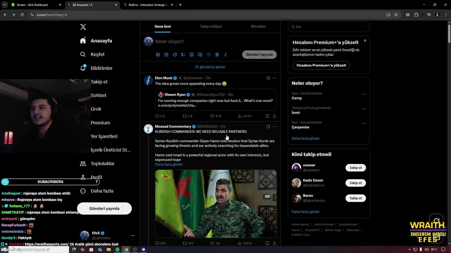Show 35 new posts
The height and width of the screenshot is (253, 451).
coord(210,67)
